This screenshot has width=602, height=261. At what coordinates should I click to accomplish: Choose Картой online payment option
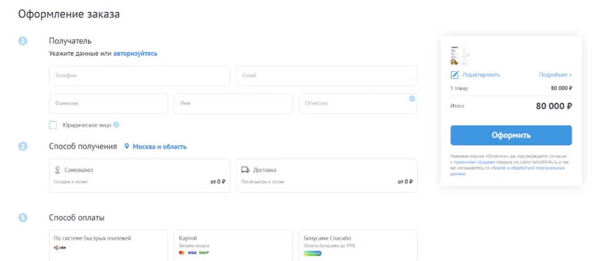click(x=232, y=245)
